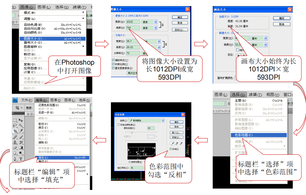Screen dimensions: 306x195
Task: Pick the add-to-sample eyedropper in 色彩范围 dialog
Action: point(177,143)
